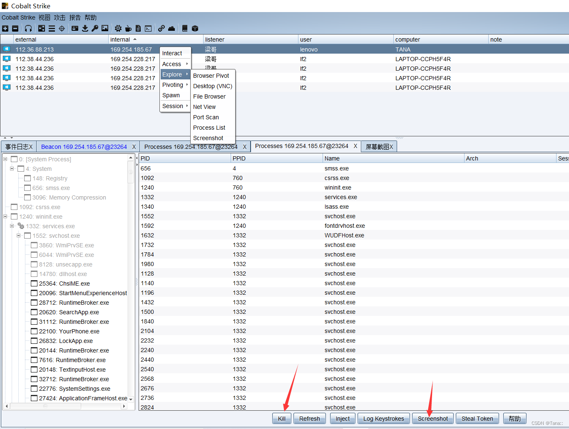Open the 视图 menu

pos(45,17)
